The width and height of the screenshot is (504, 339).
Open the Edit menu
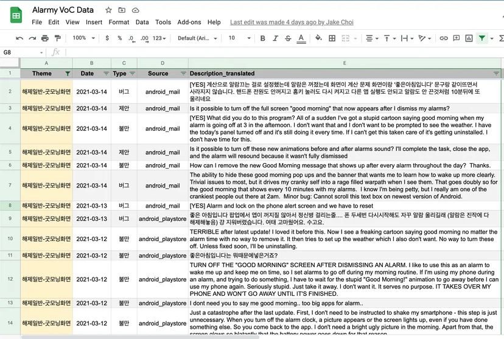pyautogui.click(x=54, y=22)
